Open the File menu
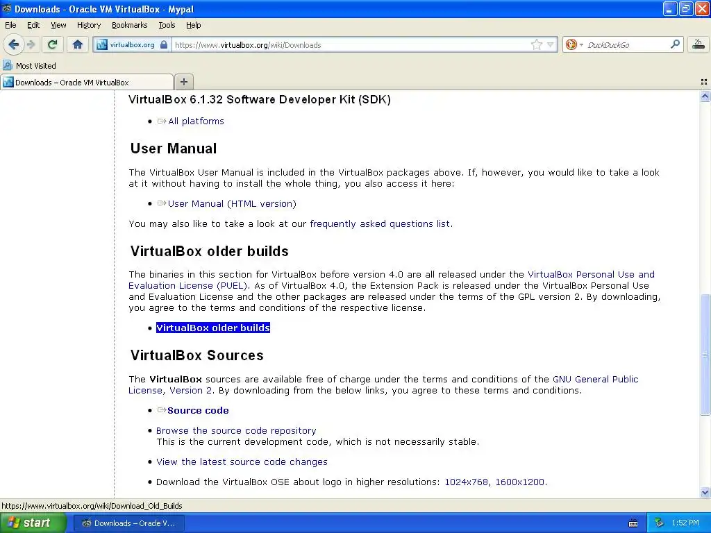 click(10, 25)
